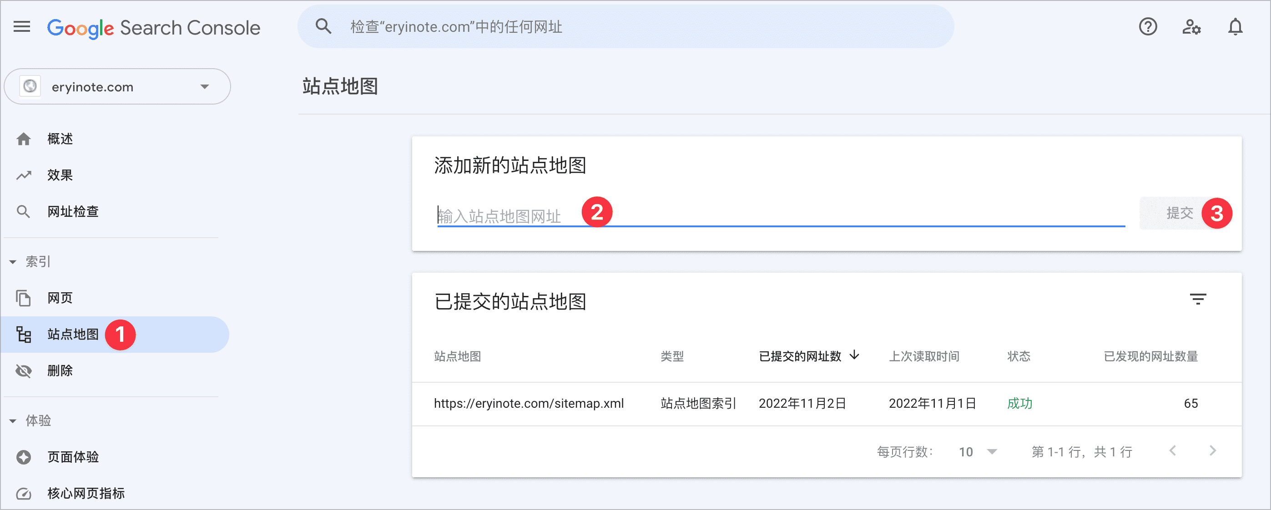The width and height of the screenshot is (1271, 510).
Task: Click the 2022年11月1日 last read cell
Action: (x=933, y=404)
